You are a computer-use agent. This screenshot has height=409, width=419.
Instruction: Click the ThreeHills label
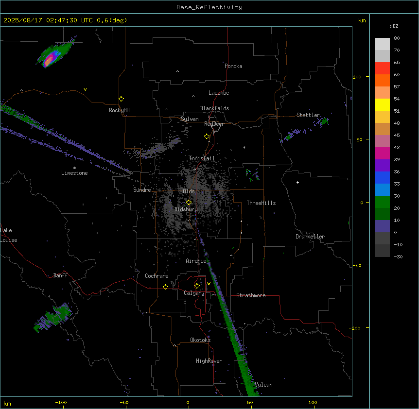pos(261,203)
